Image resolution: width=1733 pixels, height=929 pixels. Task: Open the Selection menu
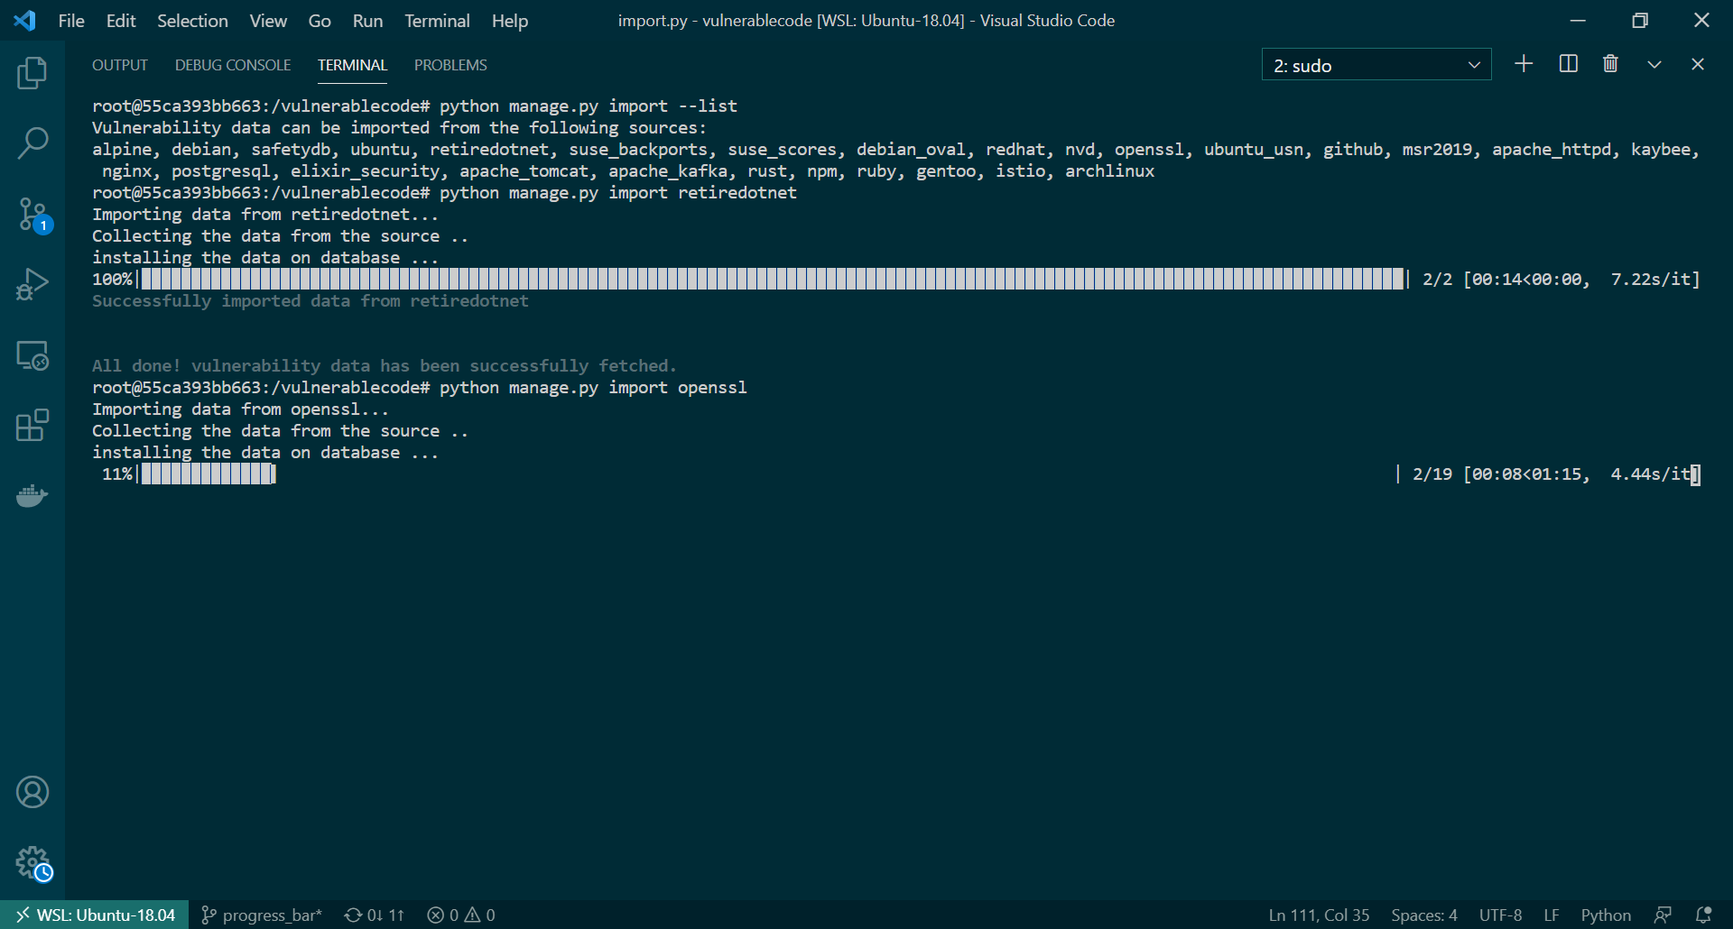192,21
